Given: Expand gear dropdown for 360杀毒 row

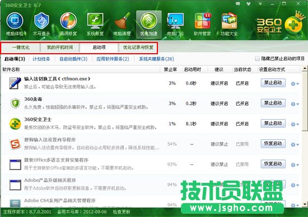Looking at the screenshot, I should point(295,104).
